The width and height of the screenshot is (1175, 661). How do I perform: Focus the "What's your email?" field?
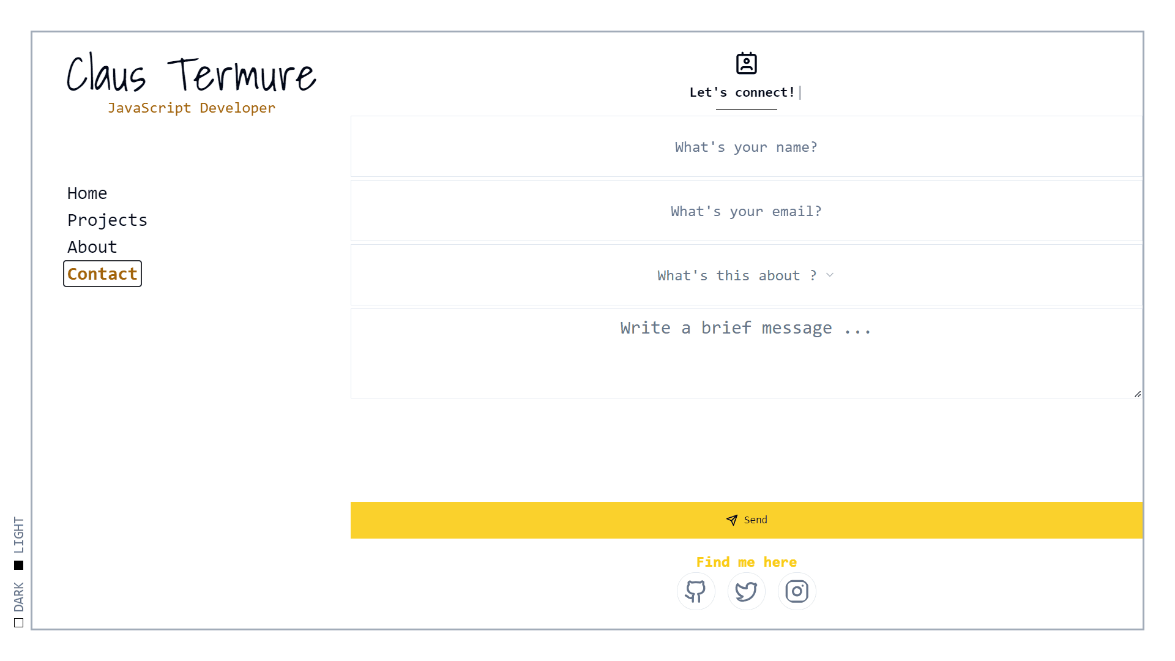click(x=746, y=211)
